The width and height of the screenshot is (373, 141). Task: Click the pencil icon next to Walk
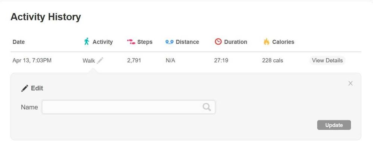pyautogui.click(x=100, y=60)
